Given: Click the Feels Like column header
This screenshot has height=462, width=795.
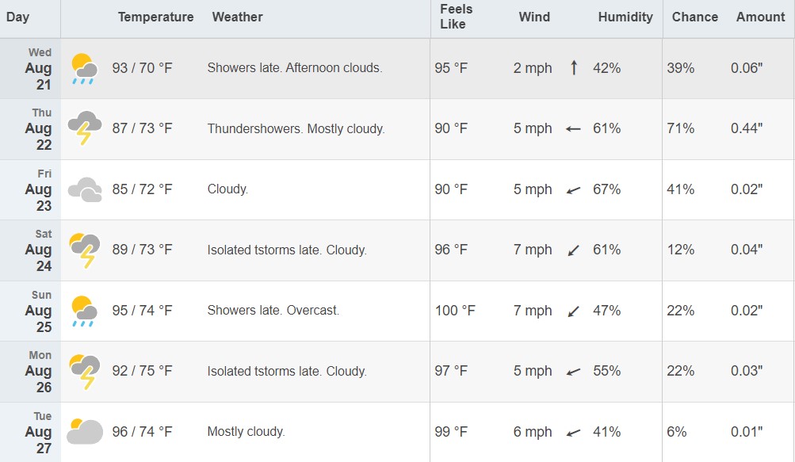Looking at the screenshot, I should pos(457,17).
